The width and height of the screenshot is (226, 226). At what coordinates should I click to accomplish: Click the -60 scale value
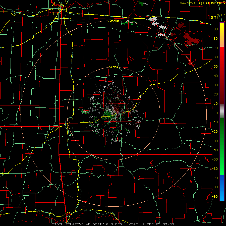tap(215, 169)
